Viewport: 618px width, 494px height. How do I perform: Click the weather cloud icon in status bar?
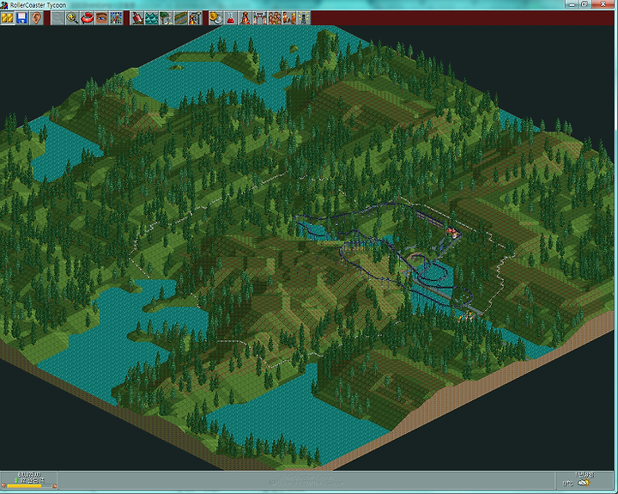pos(585,483)
